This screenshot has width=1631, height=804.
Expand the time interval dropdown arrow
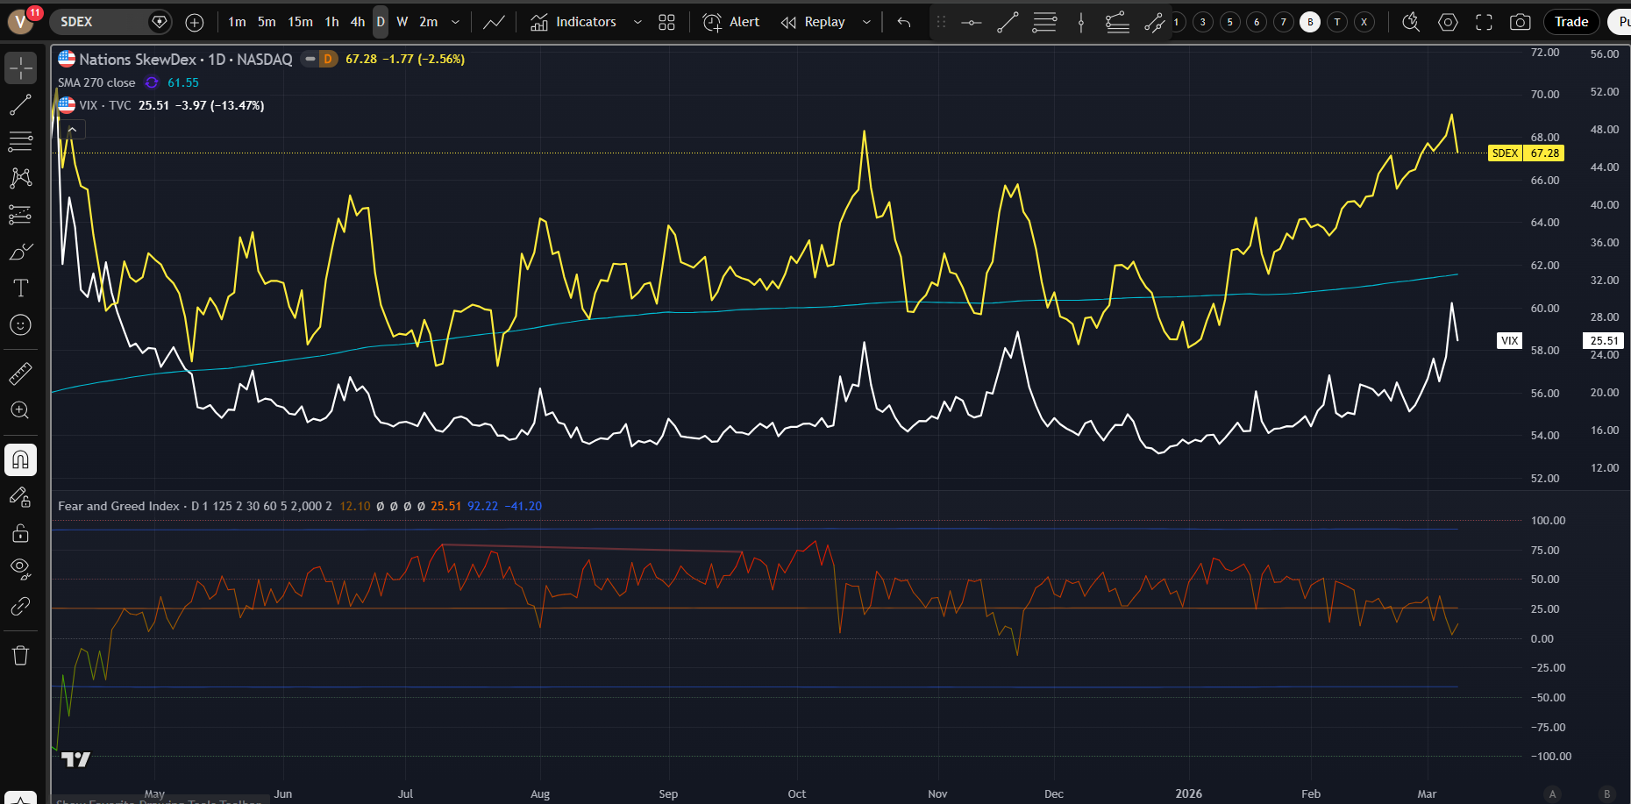[x=455, y=22]
